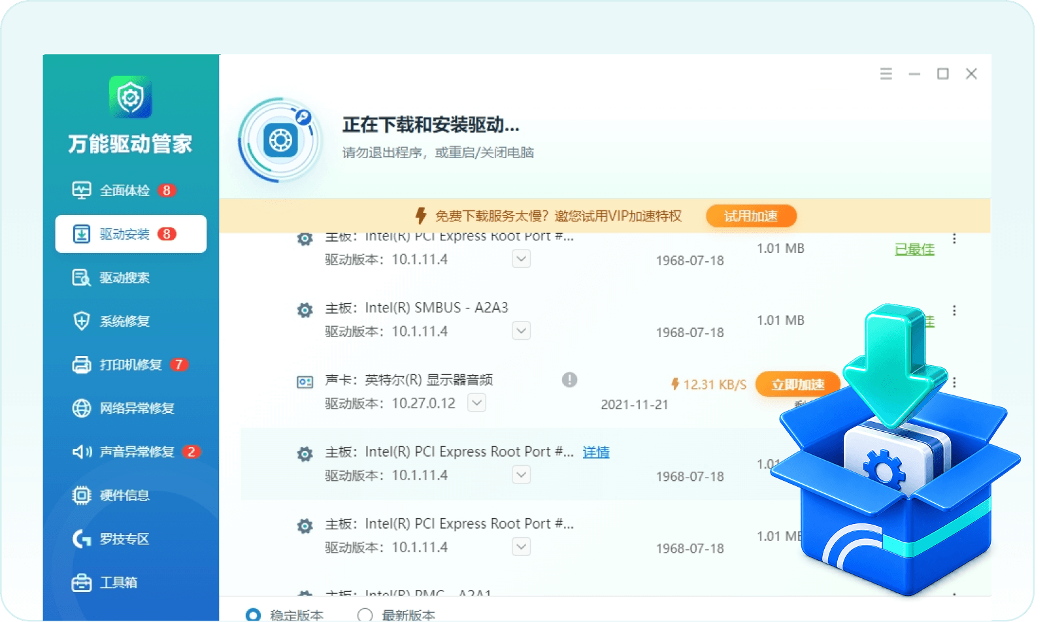The height and width of the screenshot is (622, 1047).
Task: Click the speaker icon for 声音异常修复
Action: 82,451
